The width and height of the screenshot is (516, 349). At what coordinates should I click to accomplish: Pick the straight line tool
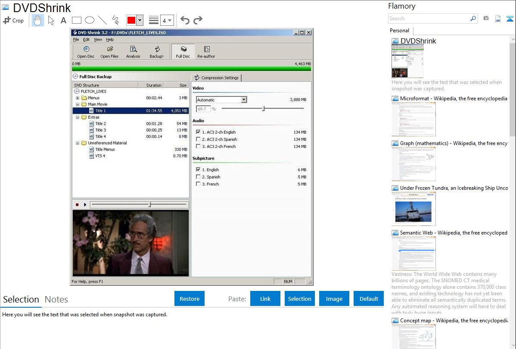click(103, 20)
